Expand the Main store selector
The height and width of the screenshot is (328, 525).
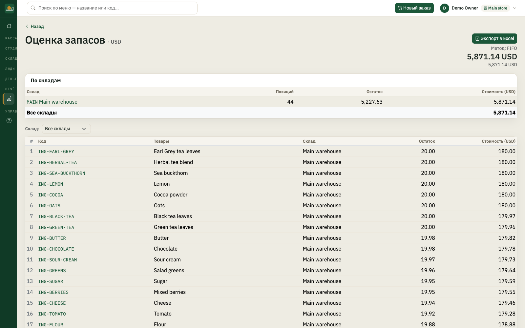(495, 8)
